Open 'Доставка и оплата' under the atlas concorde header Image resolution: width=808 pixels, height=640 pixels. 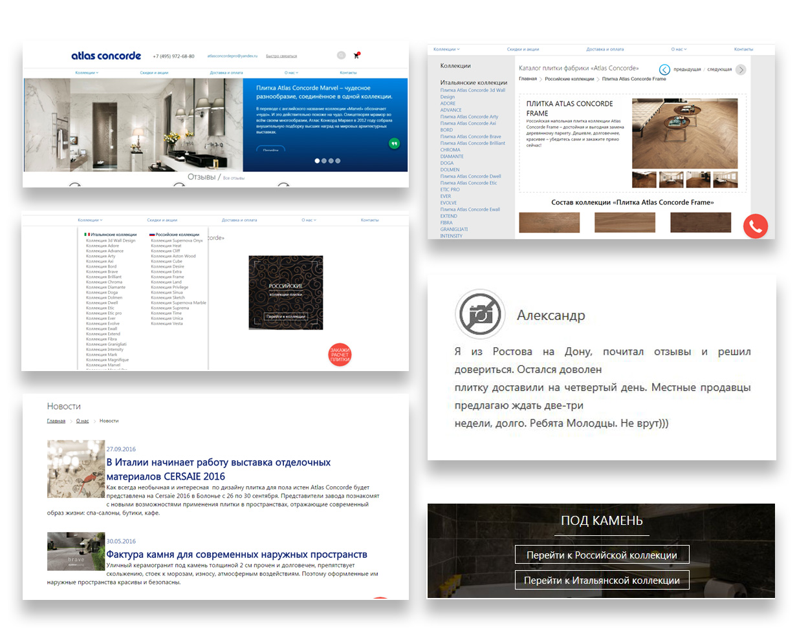pos(226,73)
